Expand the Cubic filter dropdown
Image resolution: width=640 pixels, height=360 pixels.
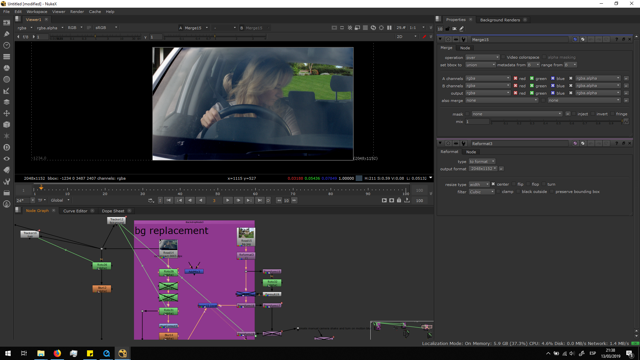[x=481, y=192]
